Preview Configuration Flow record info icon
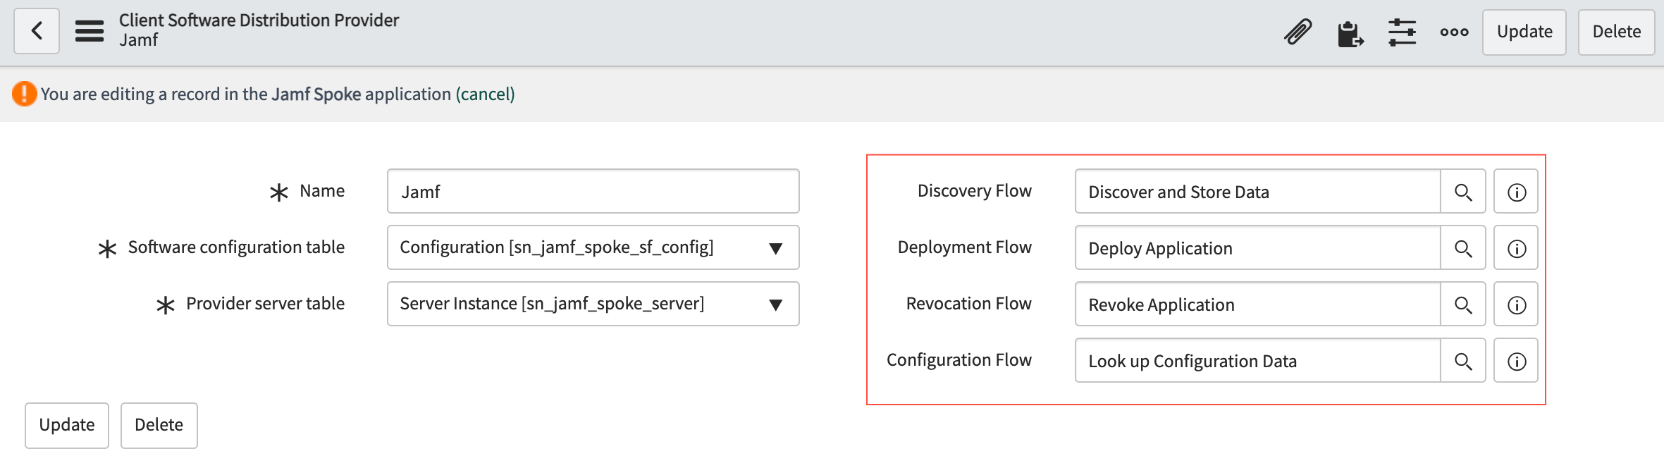The width and height of the screenshot is (1664, 456). [1517, 361]
